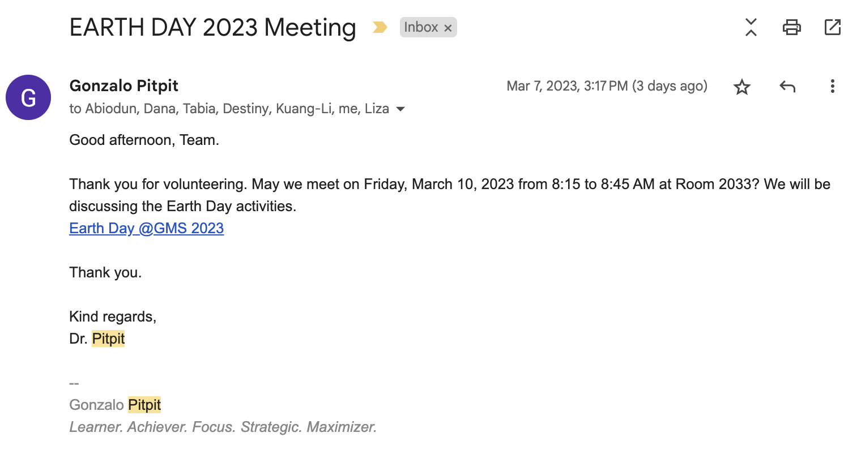
Task: Click the Learner. Achiever. Focus. tagline
Action: click(x=223, y=427)
